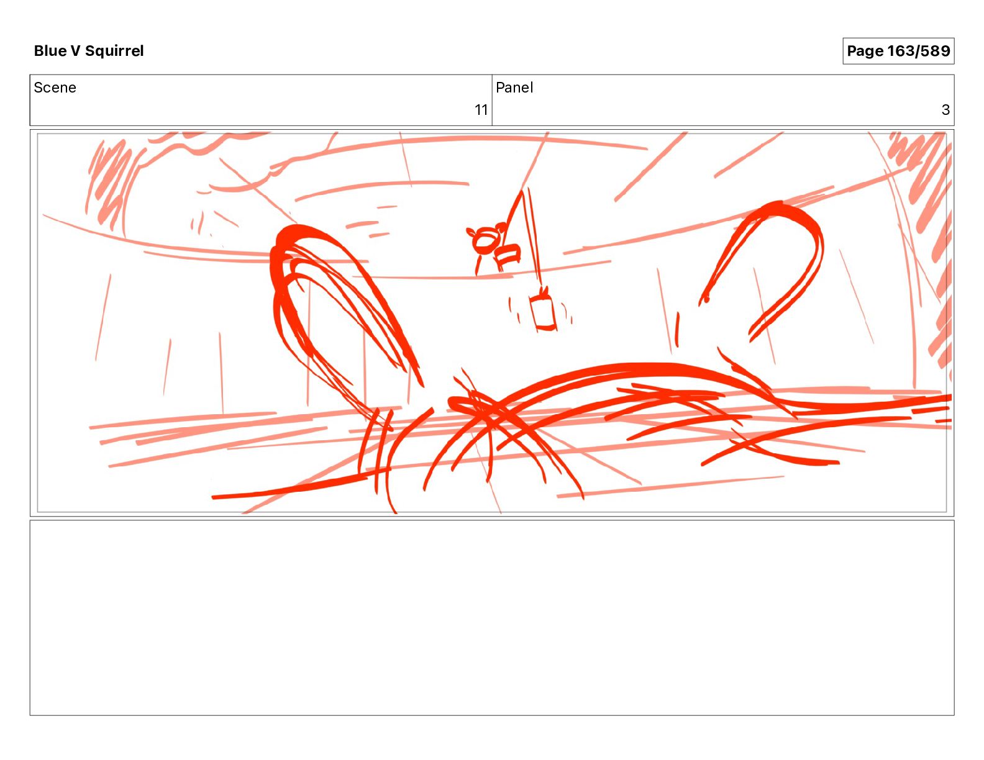Click the storyboard sketch thumbnail
The height and width of the screenshot is (760, 984).
[x=492, y=323]
